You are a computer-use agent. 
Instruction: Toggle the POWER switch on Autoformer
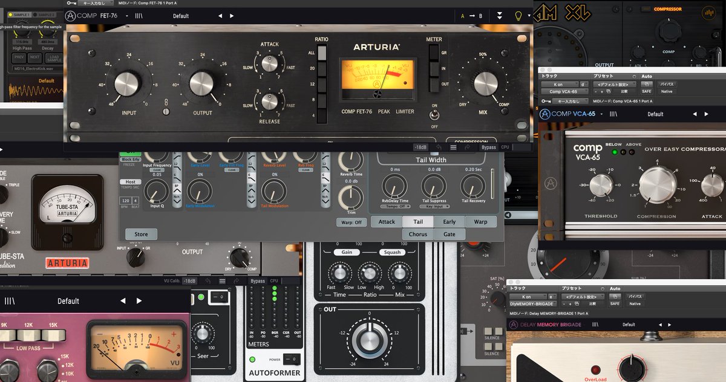292,359
